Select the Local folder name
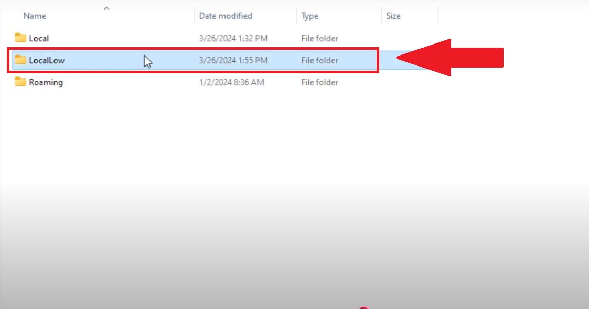Screen dimensions: 589x309 39,38
